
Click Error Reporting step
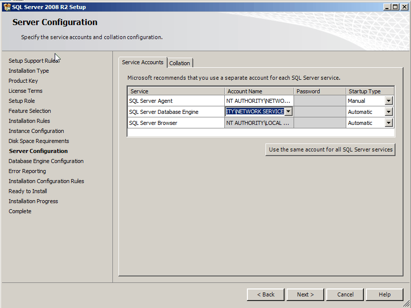pos(27,171)
